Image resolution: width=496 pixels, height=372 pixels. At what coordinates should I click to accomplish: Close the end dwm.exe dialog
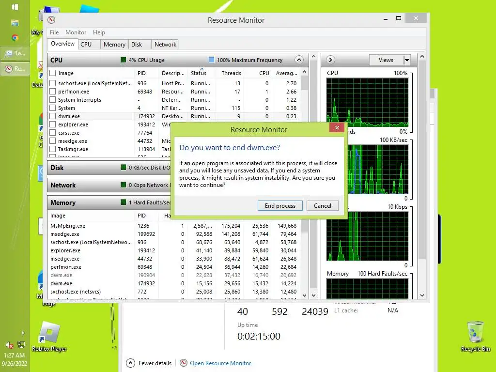[x=337, y=127]
